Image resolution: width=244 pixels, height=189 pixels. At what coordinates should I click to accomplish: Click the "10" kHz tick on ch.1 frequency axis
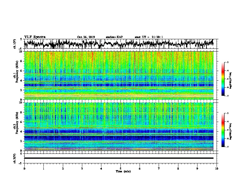21,52
